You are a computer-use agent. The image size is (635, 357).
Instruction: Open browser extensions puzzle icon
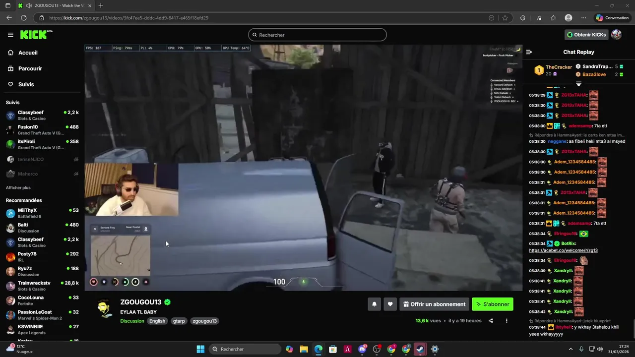[522, 18]
